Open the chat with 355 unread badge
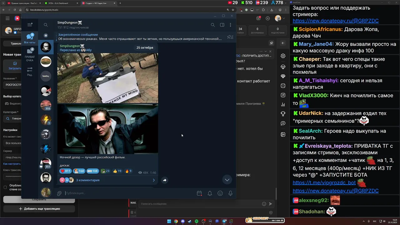 [x=46, y=105]
